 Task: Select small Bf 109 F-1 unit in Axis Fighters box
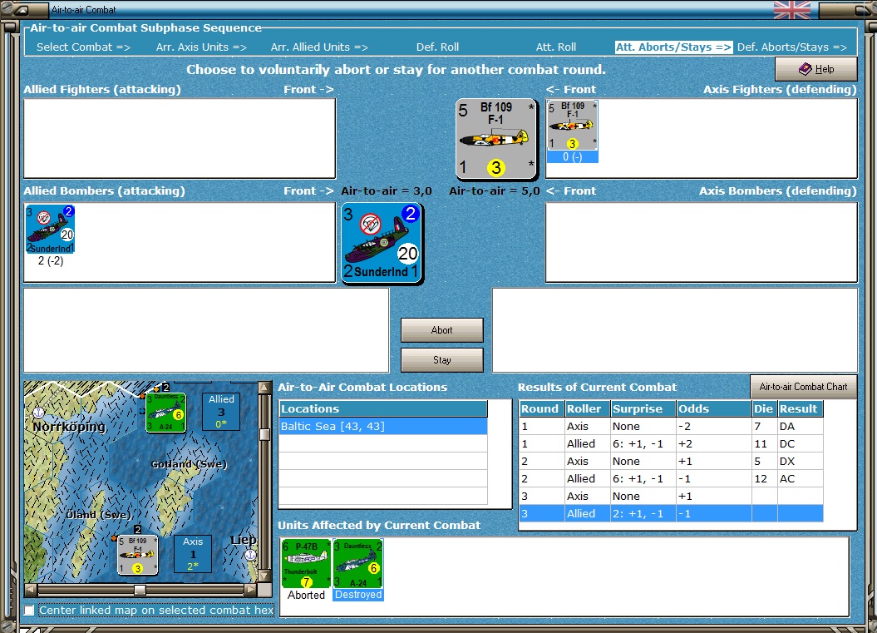coord(572,126)
